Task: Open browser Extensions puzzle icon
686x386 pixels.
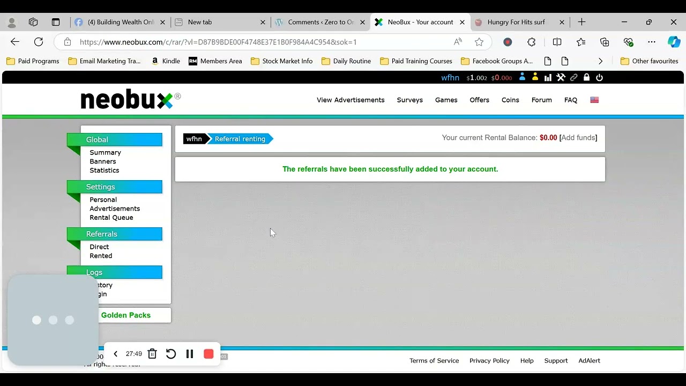Action: [531, 42]
